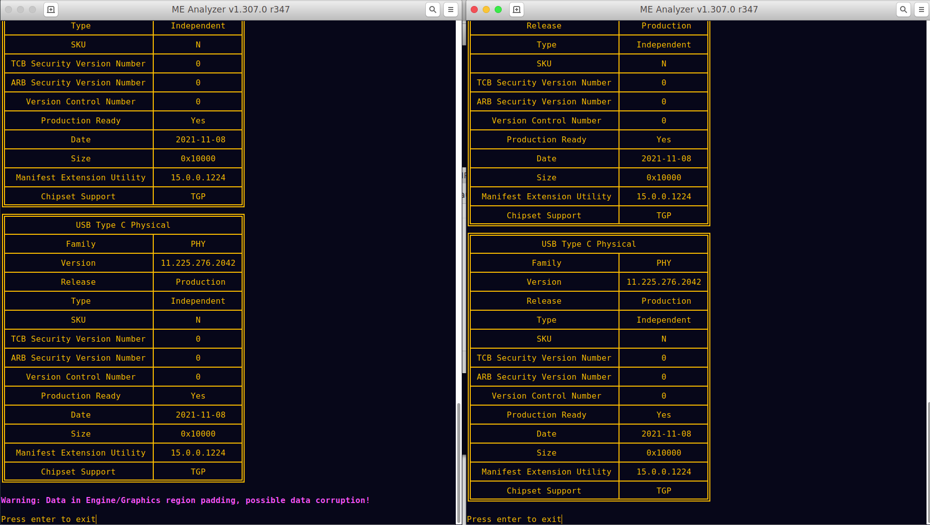Select version 11.225.276.2042 in the right window
Image resolution: width=930 pixels, height=525 pixels.
tap(664, 282)
